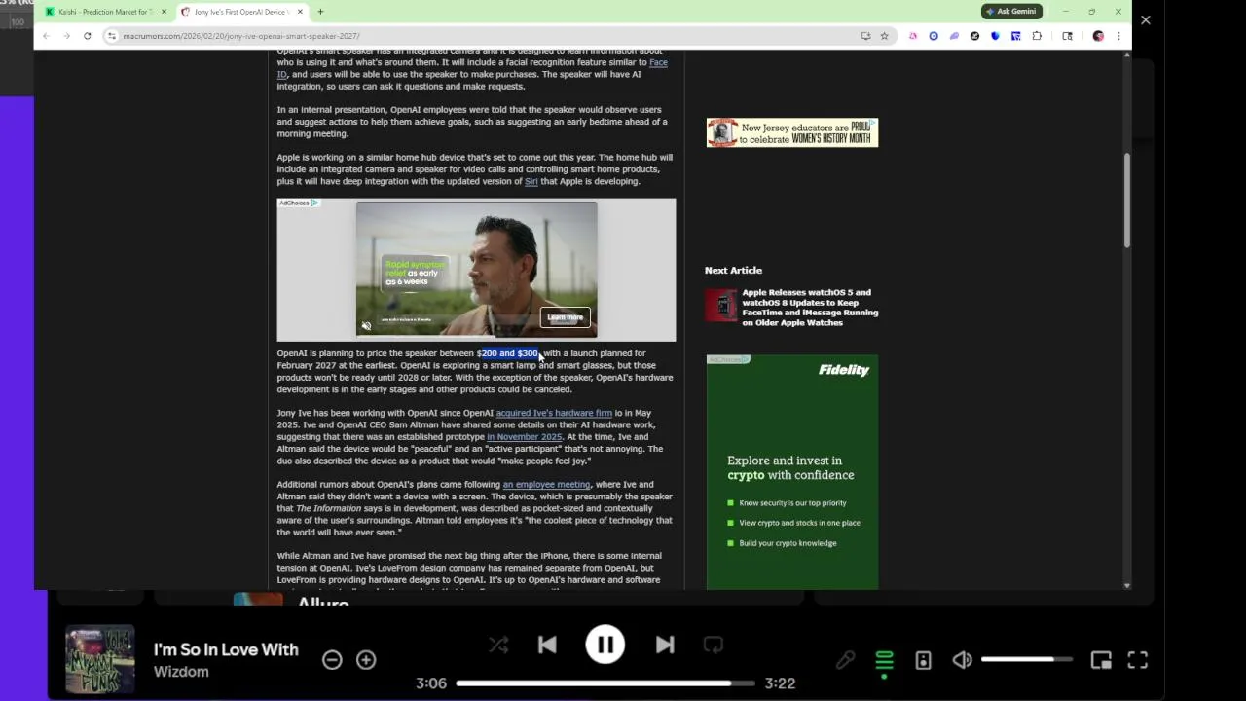Close the Kalshi tab
Screen dimensions: 1246x701
coord(164,12)
